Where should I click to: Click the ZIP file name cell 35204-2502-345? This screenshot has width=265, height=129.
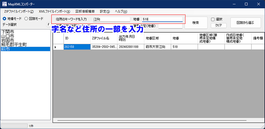pos(104,47)
